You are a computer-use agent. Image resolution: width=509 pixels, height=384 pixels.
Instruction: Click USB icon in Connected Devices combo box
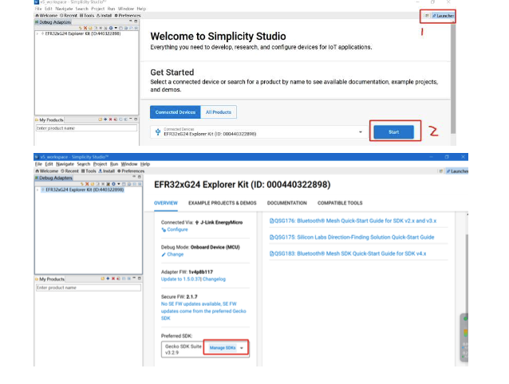tap(158, 131)
